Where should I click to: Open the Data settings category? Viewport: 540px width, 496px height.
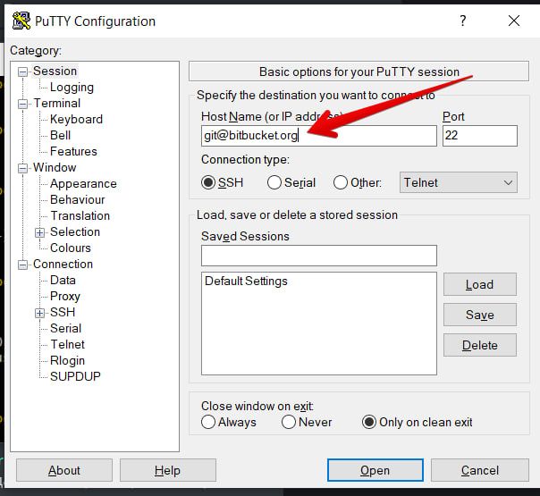tap(63, 280)
